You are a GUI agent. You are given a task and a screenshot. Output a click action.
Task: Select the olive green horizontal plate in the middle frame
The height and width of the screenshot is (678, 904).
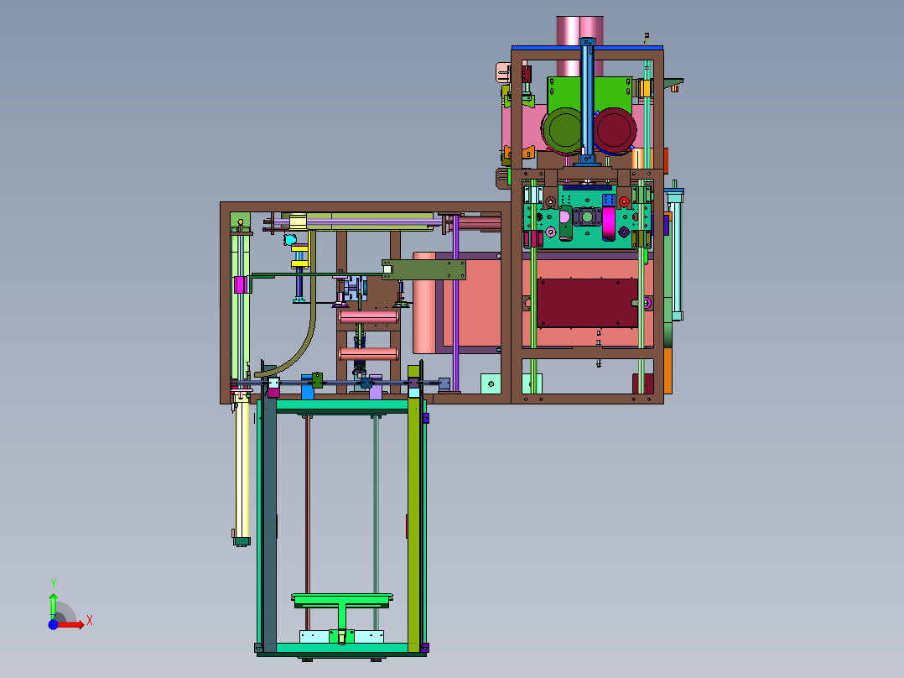(423, 270)
